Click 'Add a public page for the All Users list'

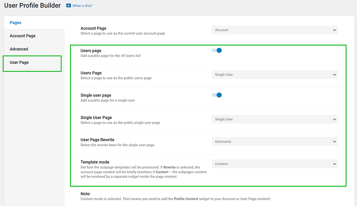(110, 55)
